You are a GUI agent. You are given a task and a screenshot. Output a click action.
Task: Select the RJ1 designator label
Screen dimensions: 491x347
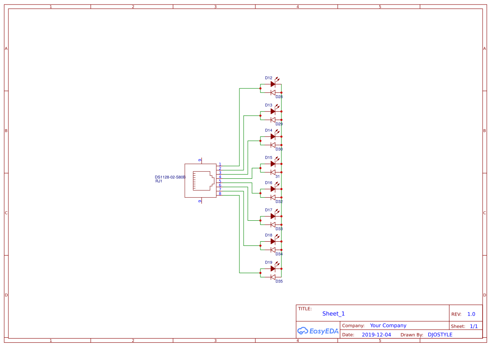(159, 181)
